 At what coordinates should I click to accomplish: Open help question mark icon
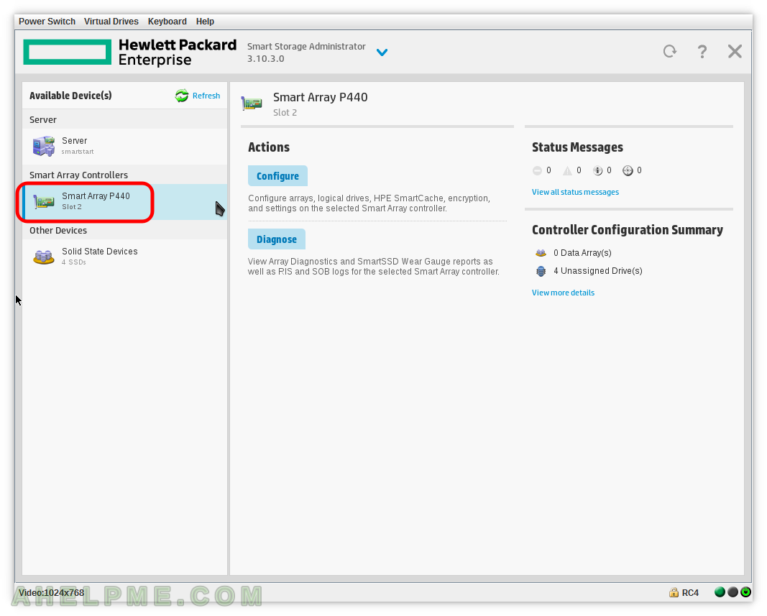point(702,51)
